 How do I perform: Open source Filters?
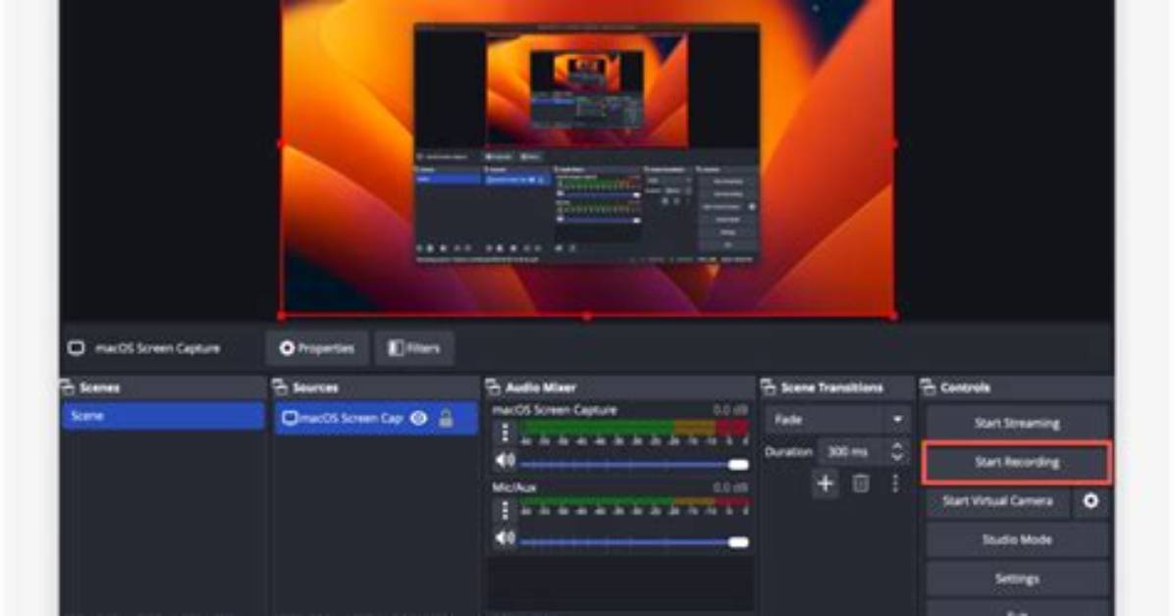click(414, 348)
